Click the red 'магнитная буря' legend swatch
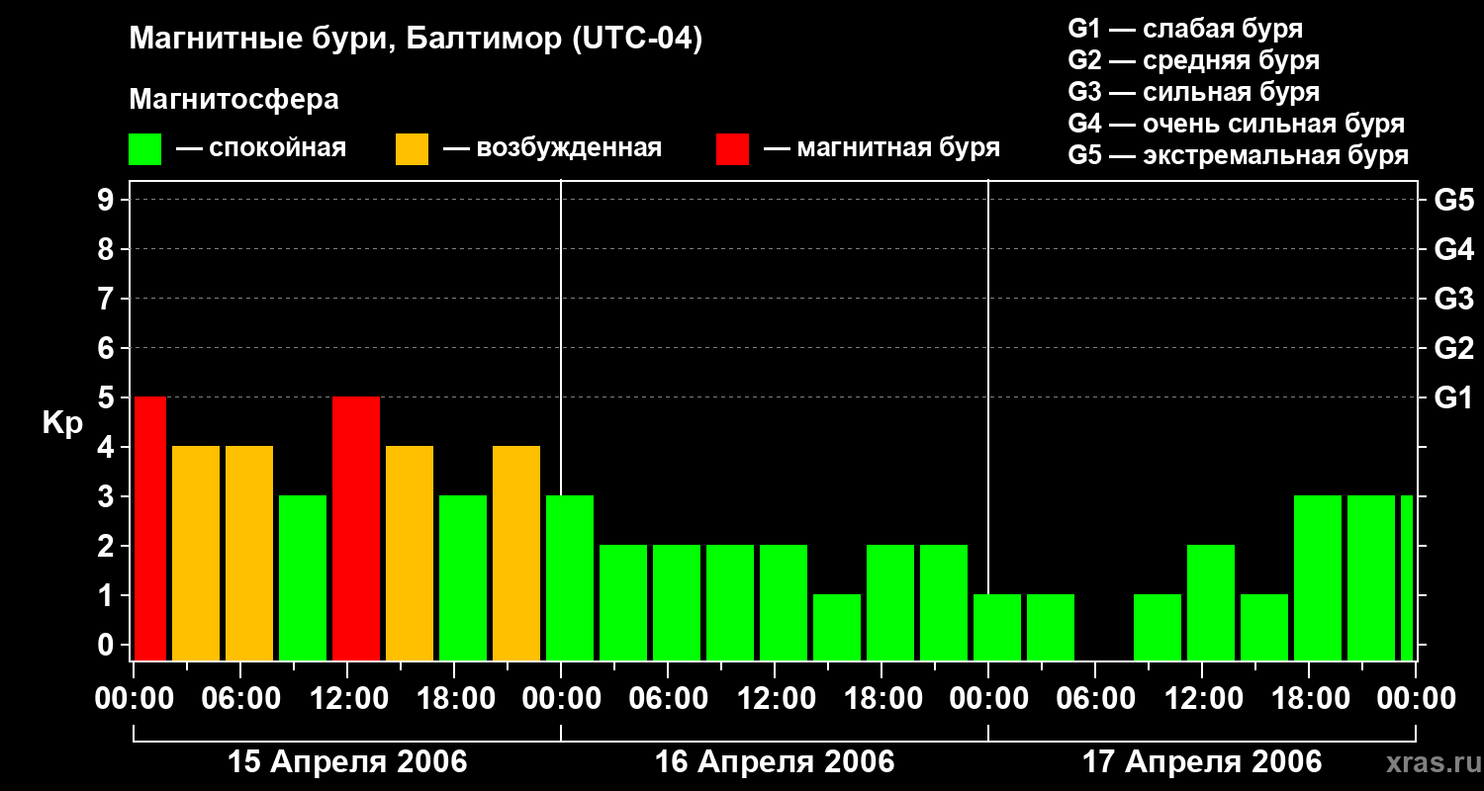The image size is (1484, 791). coord(732,149)
